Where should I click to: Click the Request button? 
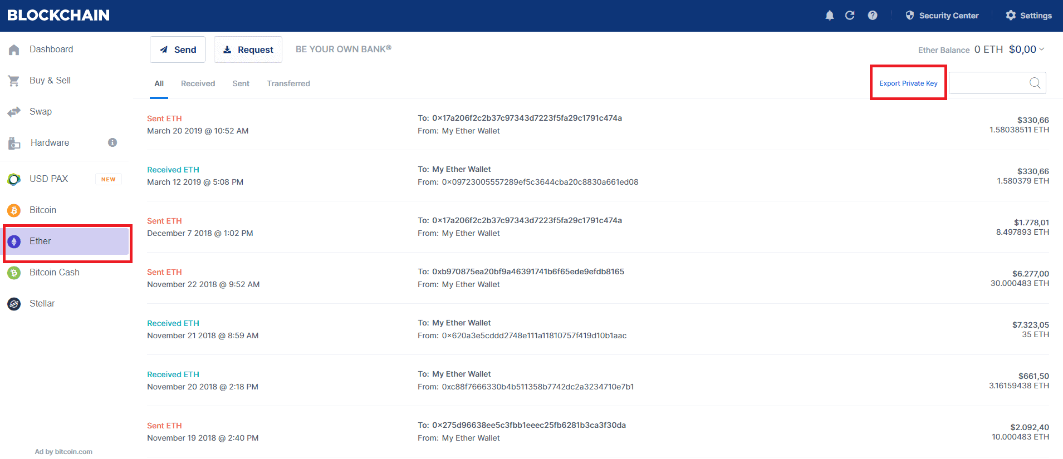tap(248, 50)
